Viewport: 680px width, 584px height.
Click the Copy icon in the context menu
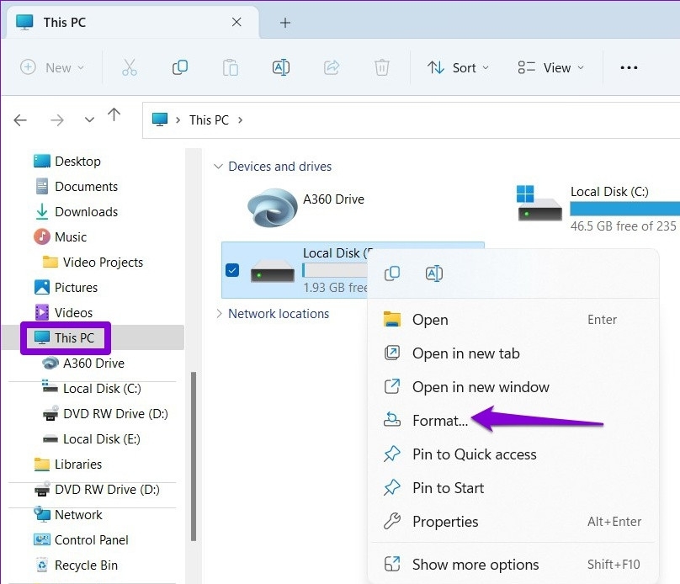tap(391, 273)
